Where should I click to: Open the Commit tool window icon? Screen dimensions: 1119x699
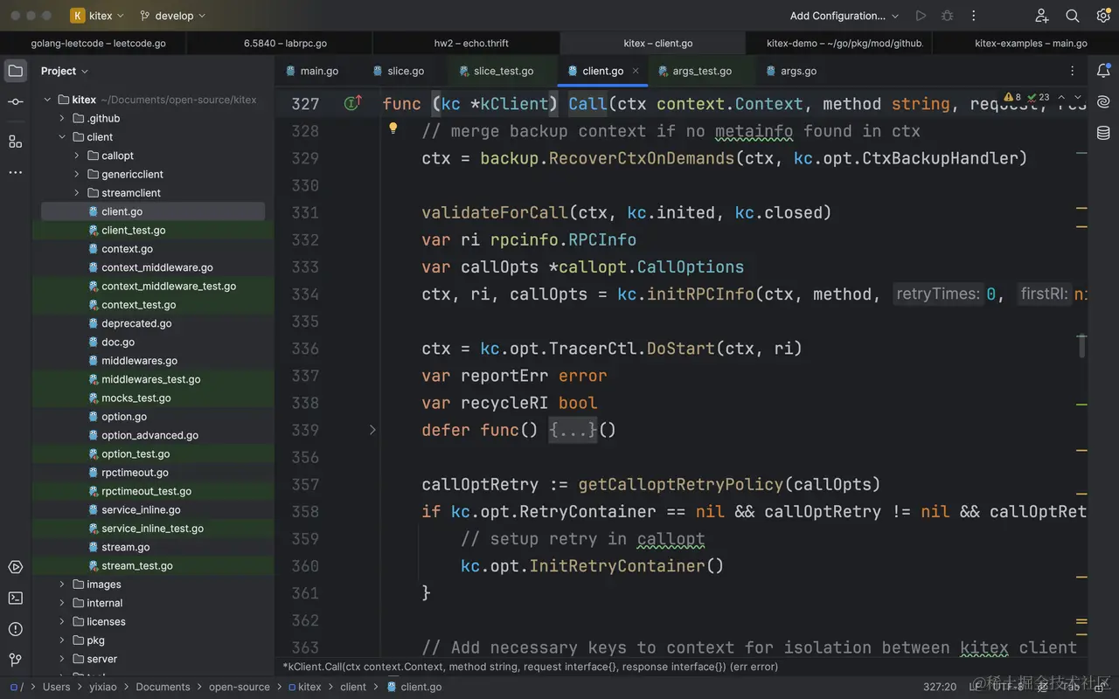(16, 102)
